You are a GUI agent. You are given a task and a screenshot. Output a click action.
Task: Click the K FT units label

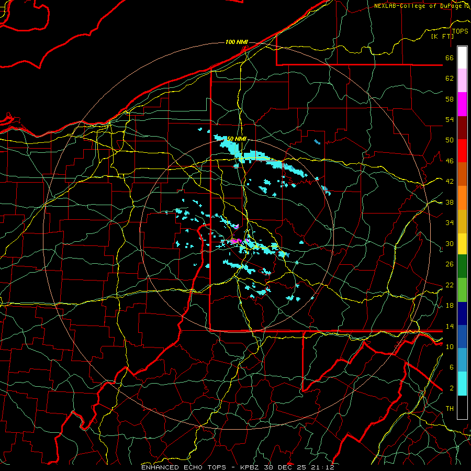[442, 36]
